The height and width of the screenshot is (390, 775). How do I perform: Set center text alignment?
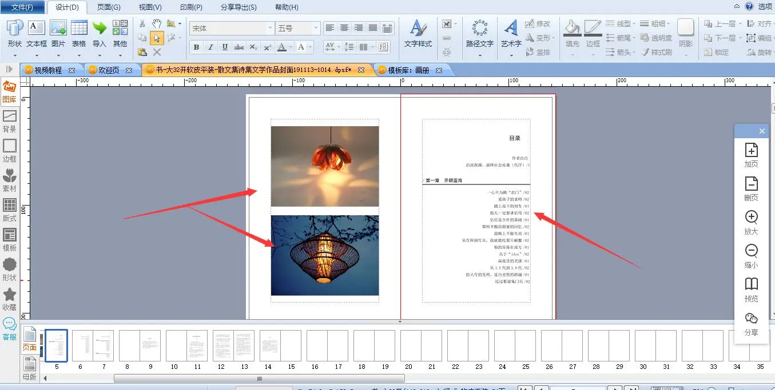(344, 28)
